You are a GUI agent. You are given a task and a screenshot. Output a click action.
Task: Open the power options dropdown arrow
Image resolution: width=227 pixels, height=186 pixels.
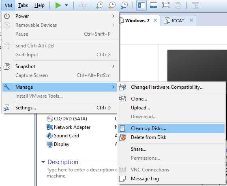[x=66, y=5]
